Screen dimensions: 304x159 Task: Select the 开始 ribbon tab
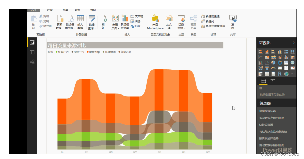50,10
